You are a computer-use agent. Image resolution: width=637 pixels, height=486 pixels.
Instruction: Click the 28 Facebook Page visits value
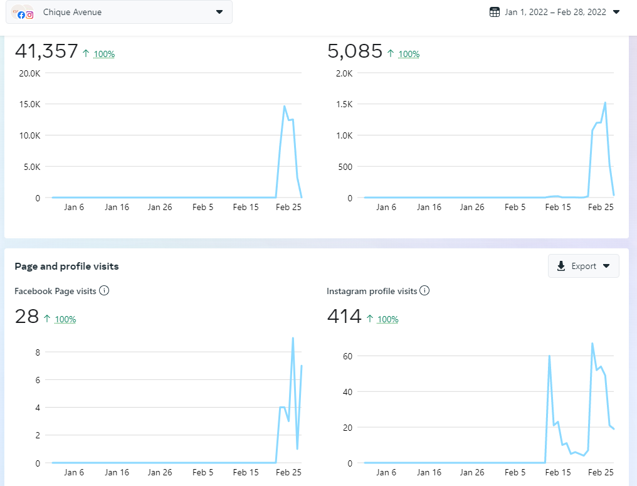point(27,317)
